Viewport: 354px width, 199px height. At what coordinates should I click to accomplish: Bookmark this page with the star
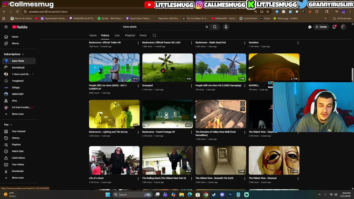tap(267, 12)
